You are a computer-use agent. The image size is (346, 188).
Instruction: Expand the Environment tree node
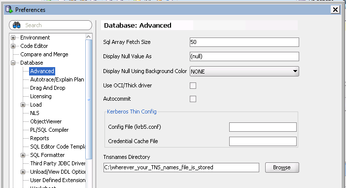pyautogui.click(x=13, y=38)
